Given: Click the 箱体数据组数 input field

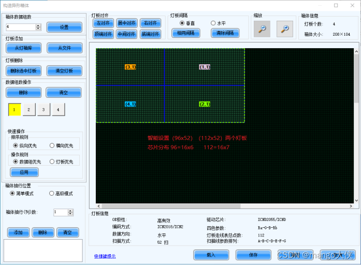Looking at the screenshot, I should 21,27.
